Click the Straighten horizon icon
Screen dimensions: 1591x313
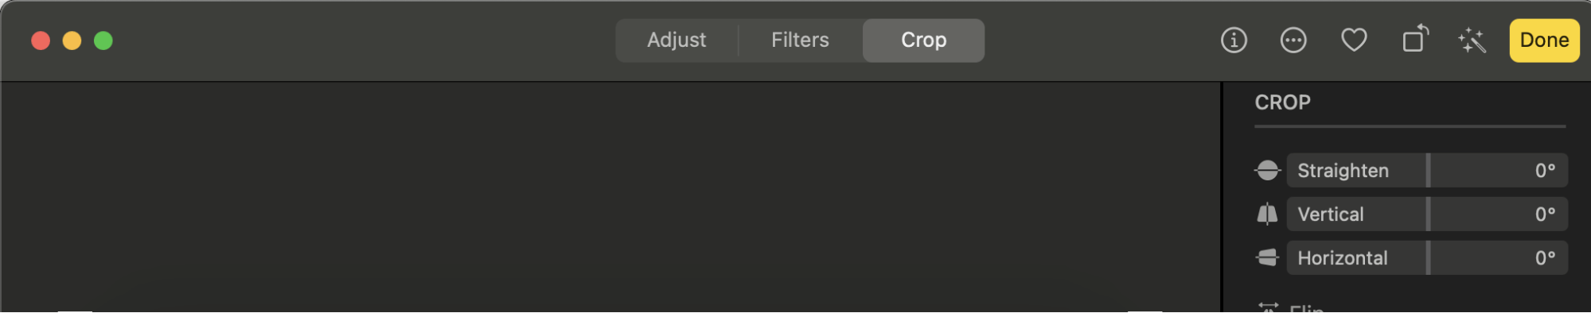1267,170
